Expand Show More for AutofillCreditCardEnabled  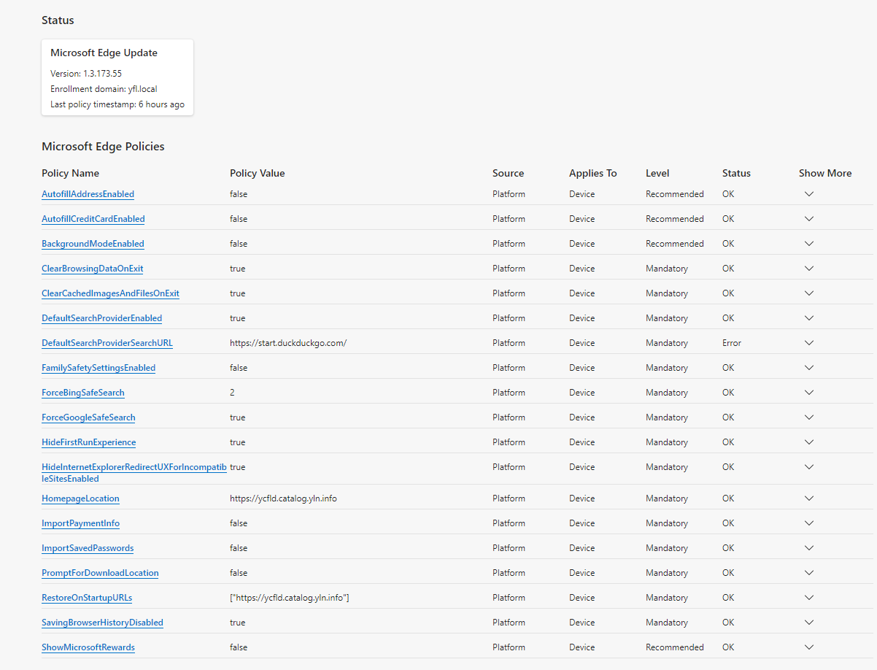coord(808,219)
